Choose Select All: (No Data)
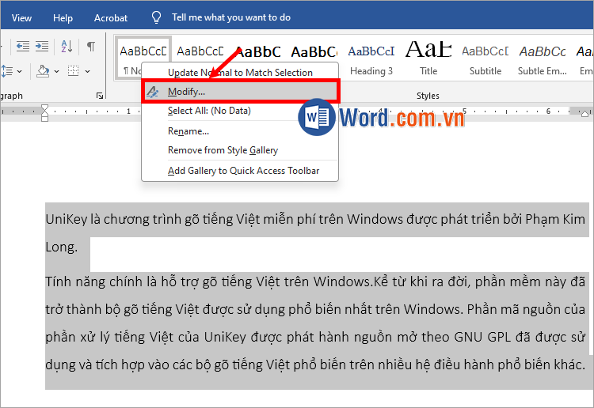The height and width of the screenshot is (408, 594). click(x=240, y=111)
